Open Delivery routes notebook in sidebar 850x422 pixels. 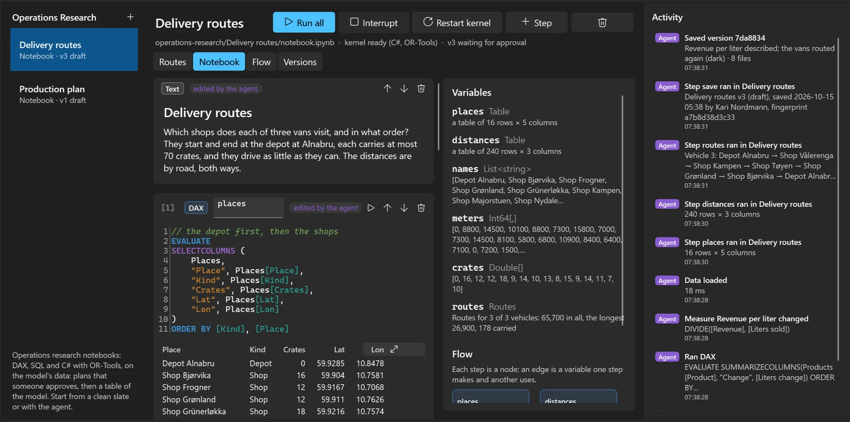[x=74, y=50]
